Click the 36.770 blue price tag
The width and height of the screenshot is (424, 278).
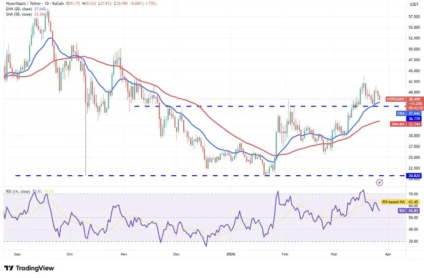pyautogui.click(x=414, y=119)
